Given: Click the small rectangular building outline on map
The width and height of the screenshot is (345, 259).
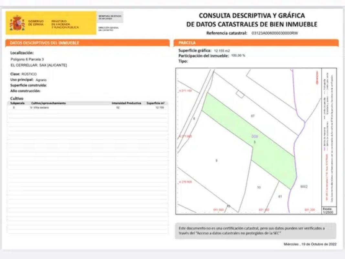Looking at the screenshot, I should tap(240, 94).
